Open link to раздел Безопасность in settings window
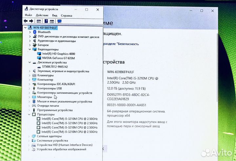Viewport: 236px width, 161px height. coord(121,44)
